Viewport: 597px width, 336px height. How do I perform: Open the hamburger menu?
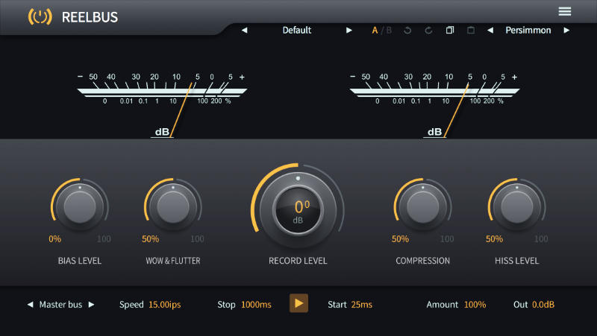tap(565, 11)
